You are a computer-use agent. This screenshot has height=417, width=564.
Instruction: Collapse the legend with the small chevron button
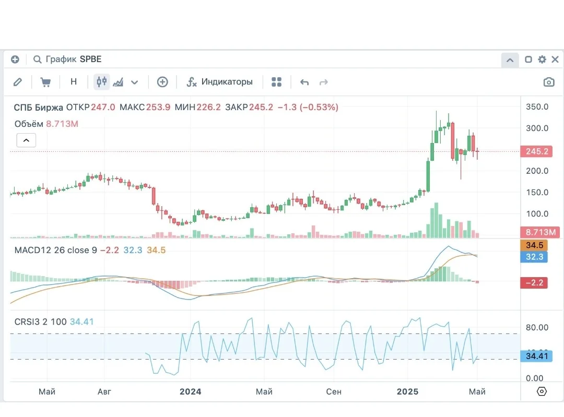[26, 140]
